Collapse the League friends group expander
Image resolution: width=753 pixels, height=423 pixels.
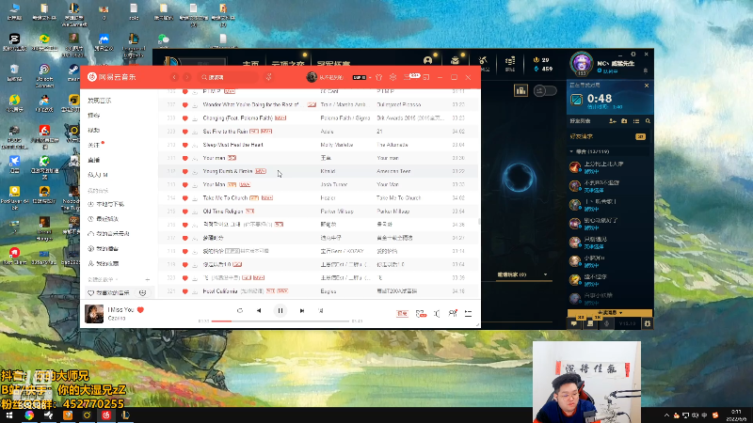[x=571, y=151]
